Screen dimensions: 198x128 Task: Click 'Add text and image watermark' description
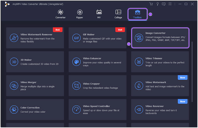click(165, 88)
